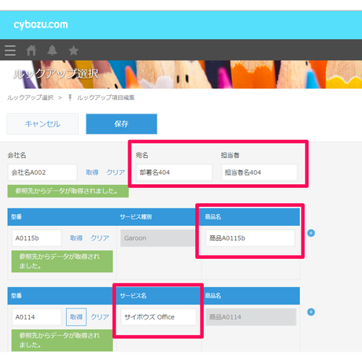This screenshot has height=362, width=362.
Task: Open bookmarks star icon
Action: 73,50
